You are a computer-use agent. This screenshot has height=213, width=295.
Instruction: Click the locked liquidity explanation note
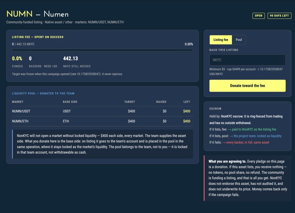click(x=103, y=144)
